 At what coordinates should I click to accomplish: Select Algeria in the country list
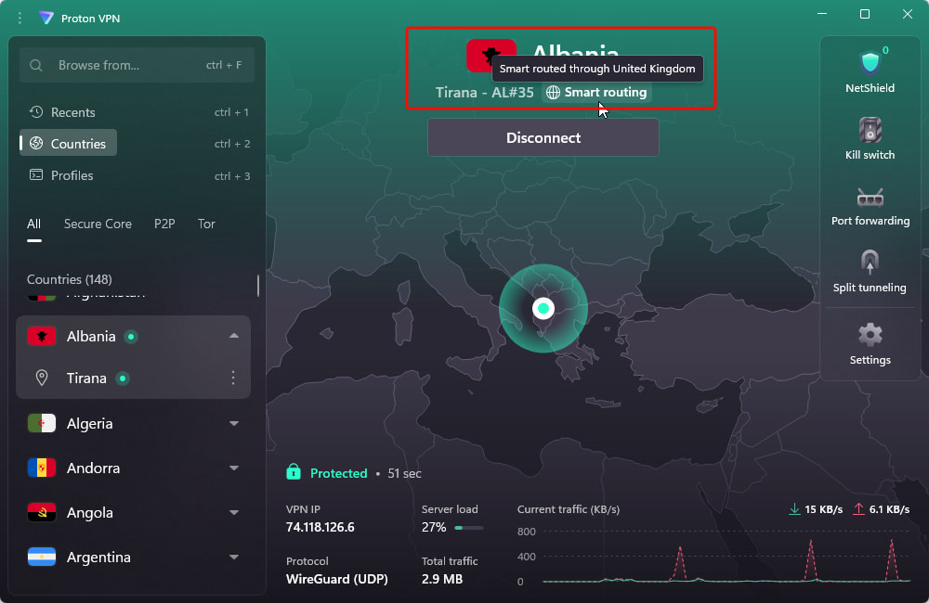click(x=133, y=423)
